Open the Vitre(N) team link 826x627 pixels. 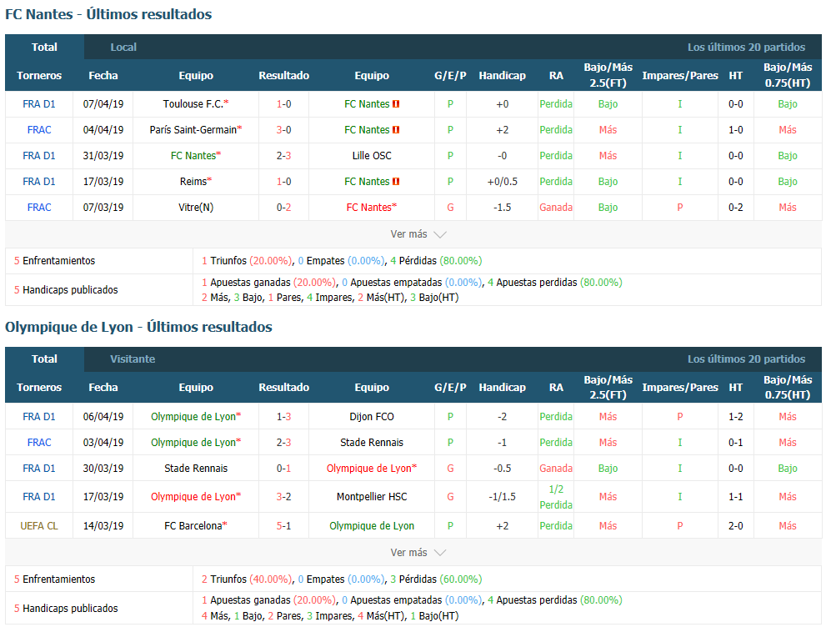tap(196, 208)
